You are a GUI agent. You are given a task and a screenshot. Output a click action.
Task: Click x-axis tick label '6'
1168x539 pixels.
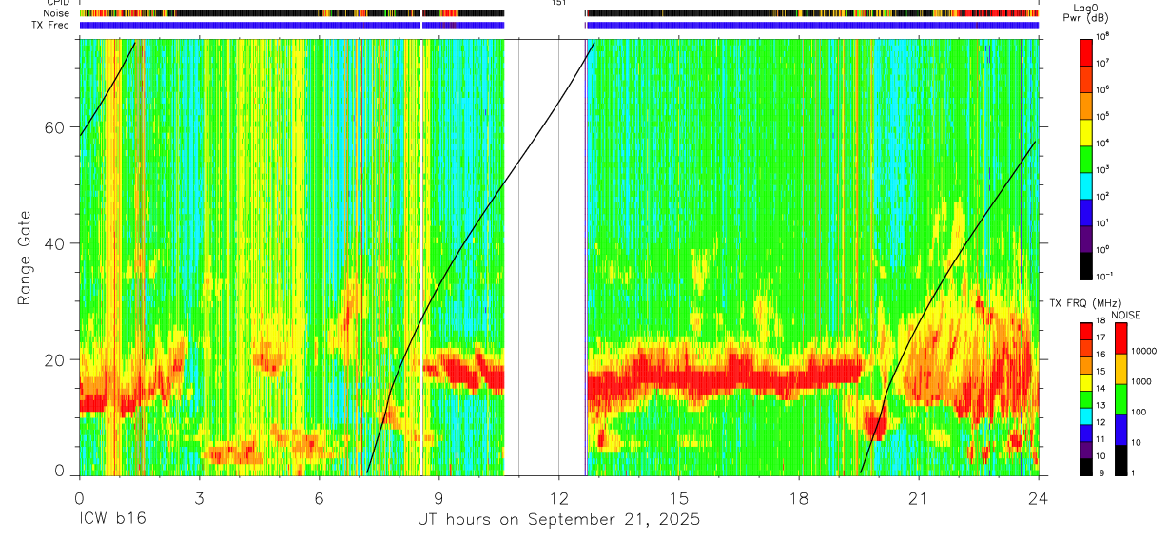pos(319,497)
